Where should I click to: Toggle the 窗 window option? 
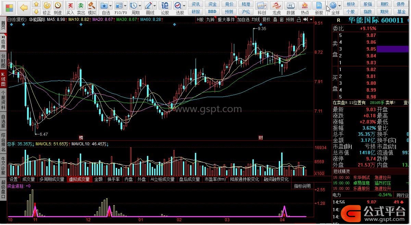(x=282, y=20)
